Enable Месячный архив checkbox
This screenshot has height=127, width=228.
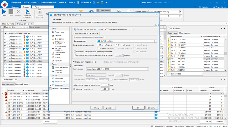[x=98, y=45]
